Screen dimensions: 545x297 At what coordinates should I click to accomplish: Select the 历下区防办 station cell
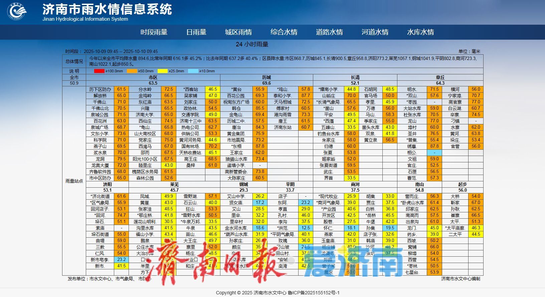pos(100,89)
